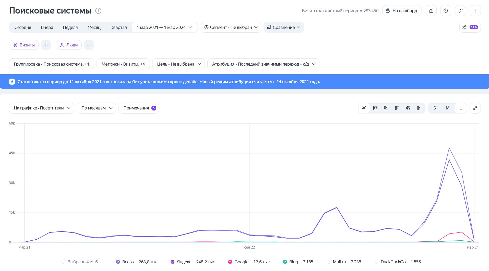Open the date range 1 мар 2021 — 1 мар 2024
Viewport: 489px width, 271px height.
[x=165, y=27]
